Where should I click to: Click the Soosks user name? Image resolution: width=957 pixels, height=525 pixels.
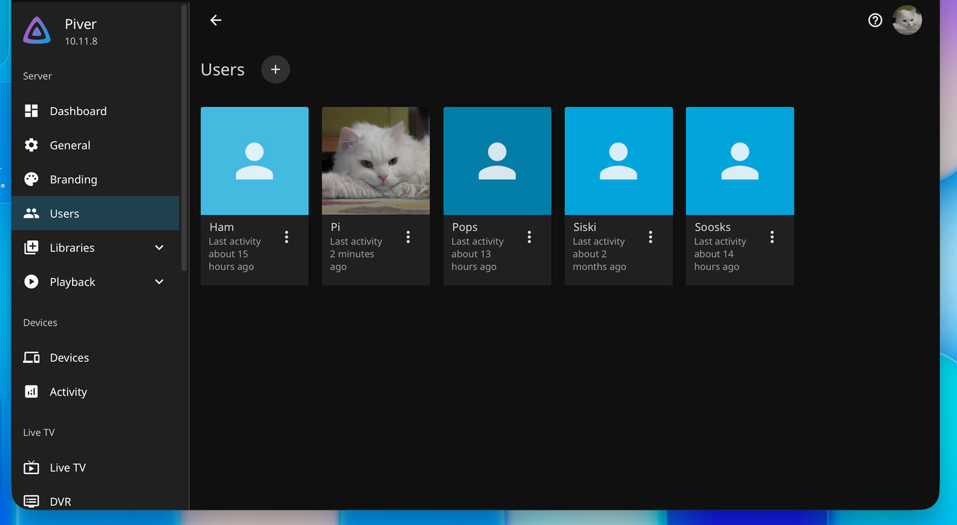[713, 227]
